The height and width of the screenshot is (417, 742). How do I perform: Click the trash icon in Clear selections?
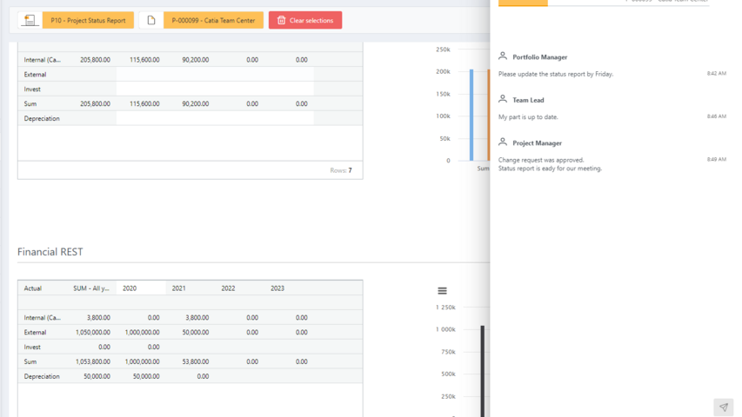(x=281, y=20)
